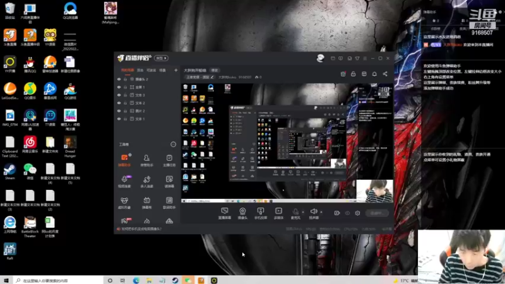Click the share icon above preview
The width and height of the screenshot is (505, 284).
[x=385, y=74]
